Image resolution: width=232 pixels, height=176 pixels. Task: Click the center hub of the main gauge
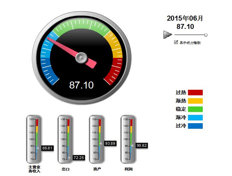point(81,58)
